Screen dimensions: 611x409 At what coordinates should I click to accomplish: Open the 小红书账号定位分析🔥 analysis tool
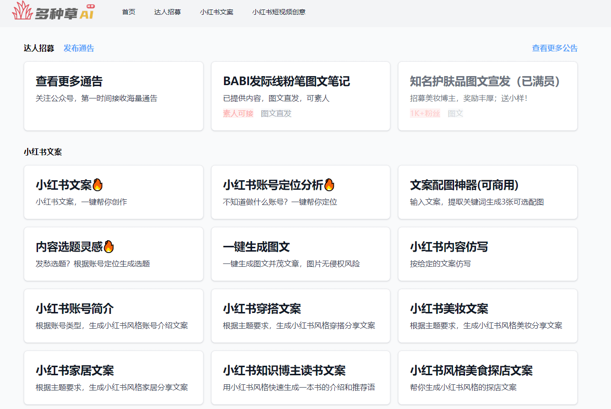[300, 192]
